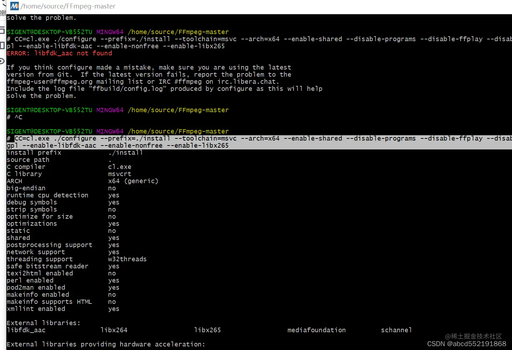Click the 'source path' label
Viewport: 512px width, 350px height.
[x=28, y=160]
